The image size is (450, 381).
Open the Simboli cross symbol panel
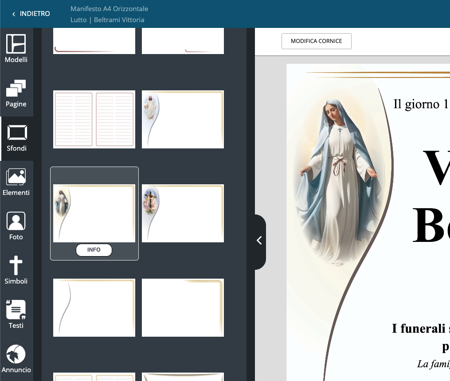(x=16, y=271)
